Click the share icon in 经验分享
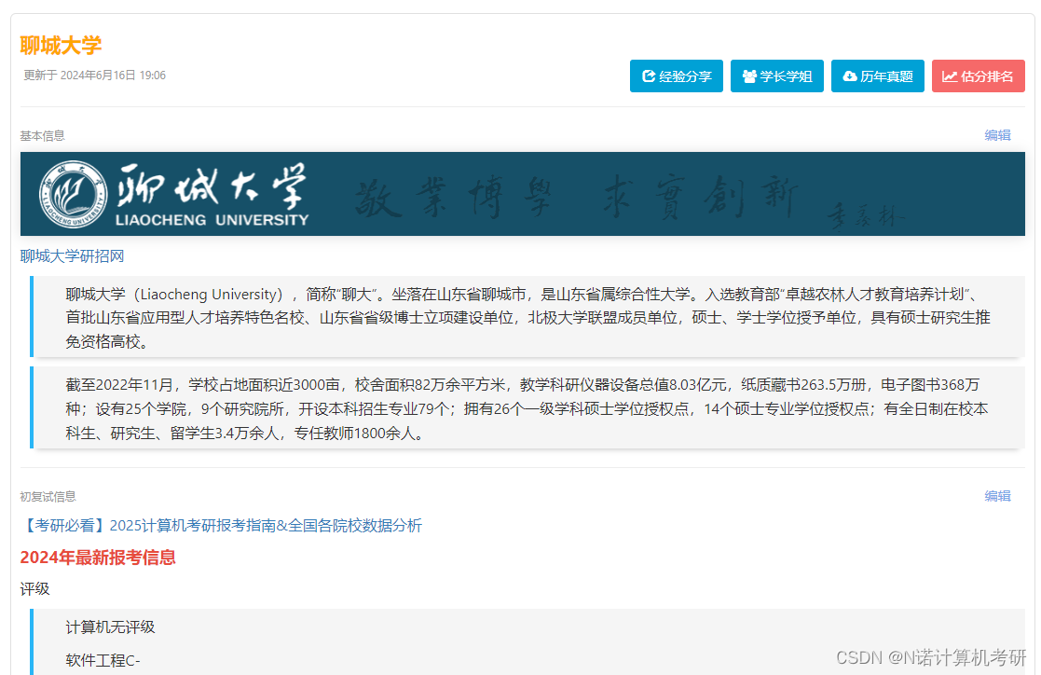Screen dimensions: 1041x675 pos(649,76)
